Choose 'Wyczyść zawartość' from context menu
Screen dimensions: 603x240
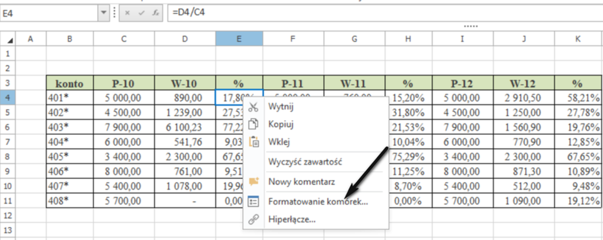click(305, 162)
